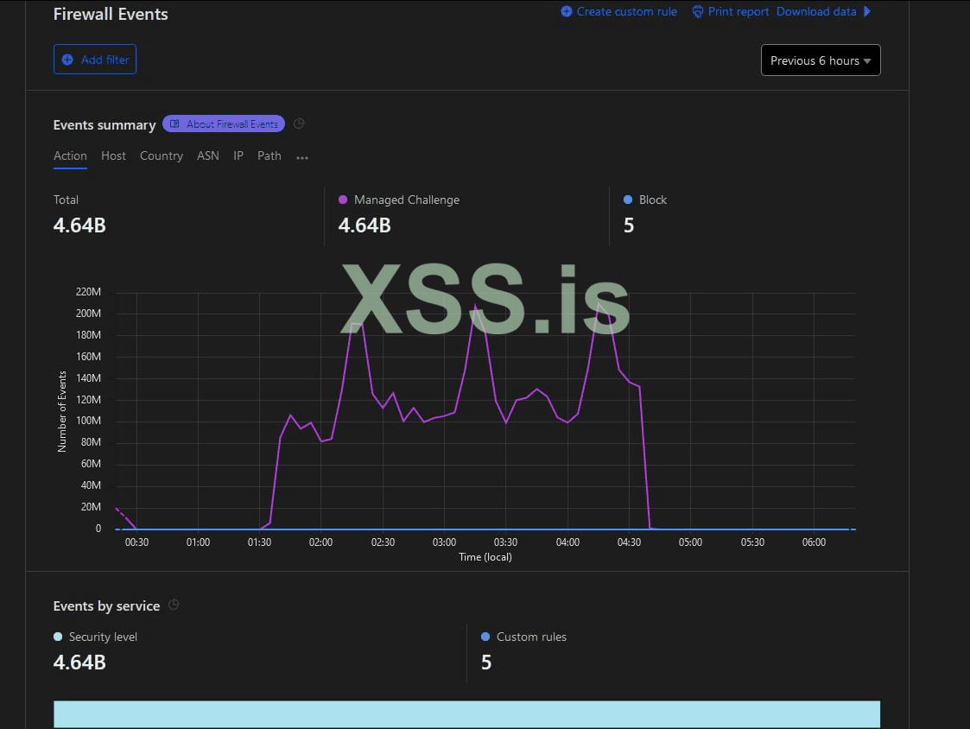Open the Previous 6 hours time range dropdown
This screenshot has width=970, height=729.
820,60
